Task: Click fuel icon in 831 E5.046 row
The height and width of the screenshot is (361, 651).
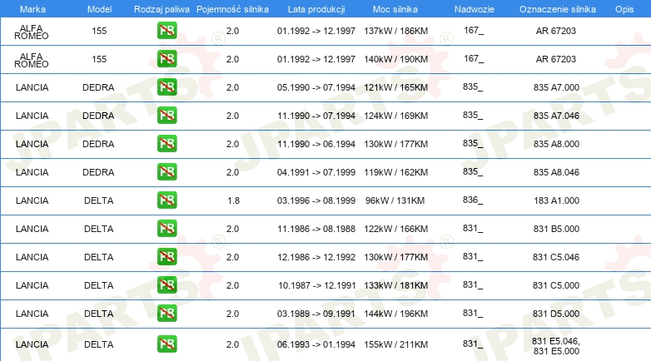Action: tap(166, 344)
